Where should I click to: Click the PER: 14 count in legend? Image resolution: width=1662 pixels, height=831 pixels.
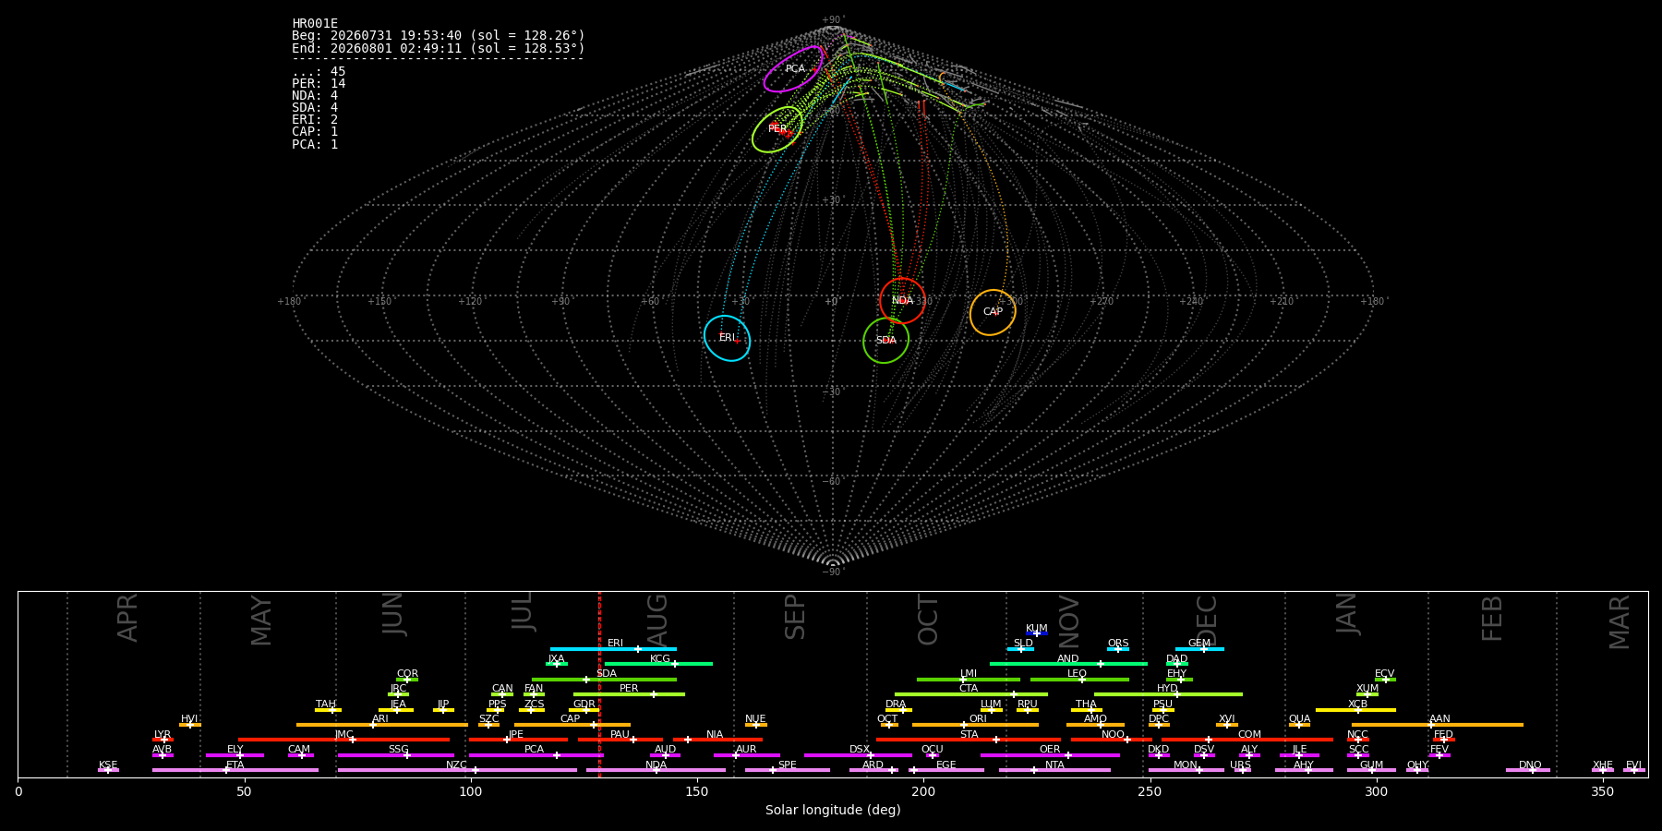pyautogui.click(x=319, y=84)
